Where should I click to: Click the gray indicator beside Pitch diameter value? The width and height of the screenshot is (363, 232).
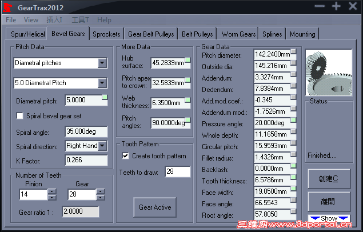coord(293,51)
